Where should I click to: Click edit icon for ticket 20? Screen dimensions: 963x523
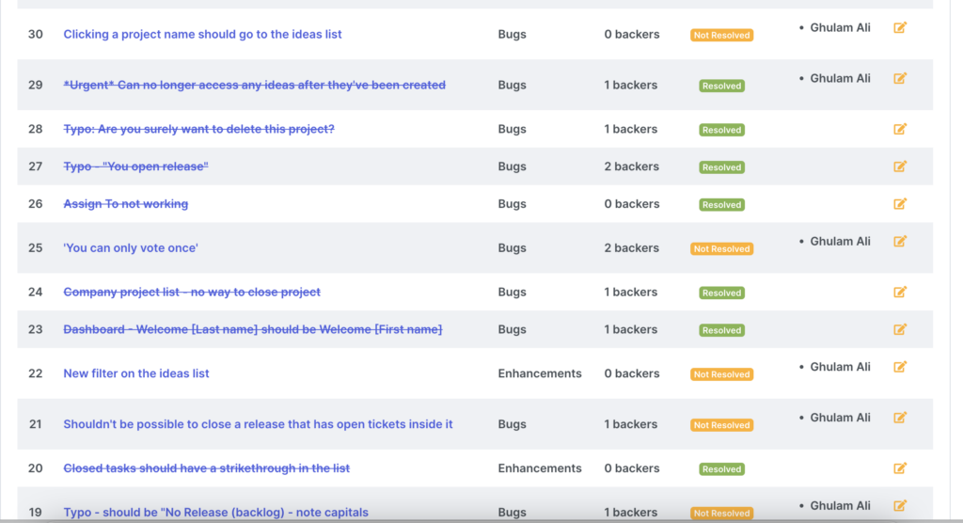pos(900,468)
